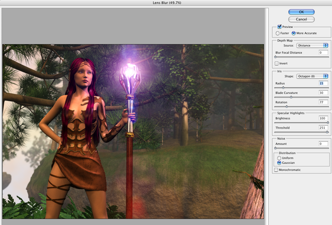332x225 pixels.
Task: Click the Blade Curvature value field
Action: pos(323,93)
